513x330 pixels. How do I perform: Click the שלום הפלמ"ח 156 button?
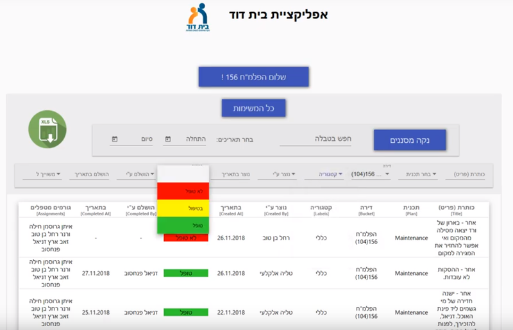tap(253, 77)
